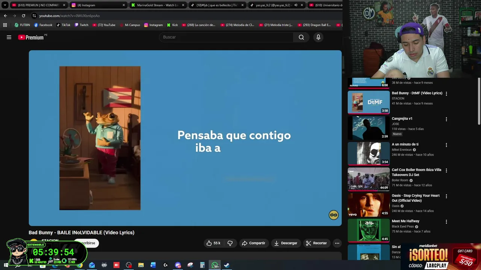Play Carl Cox Boiler Room thumbnail
481x270 pixels.
(369, 179)
